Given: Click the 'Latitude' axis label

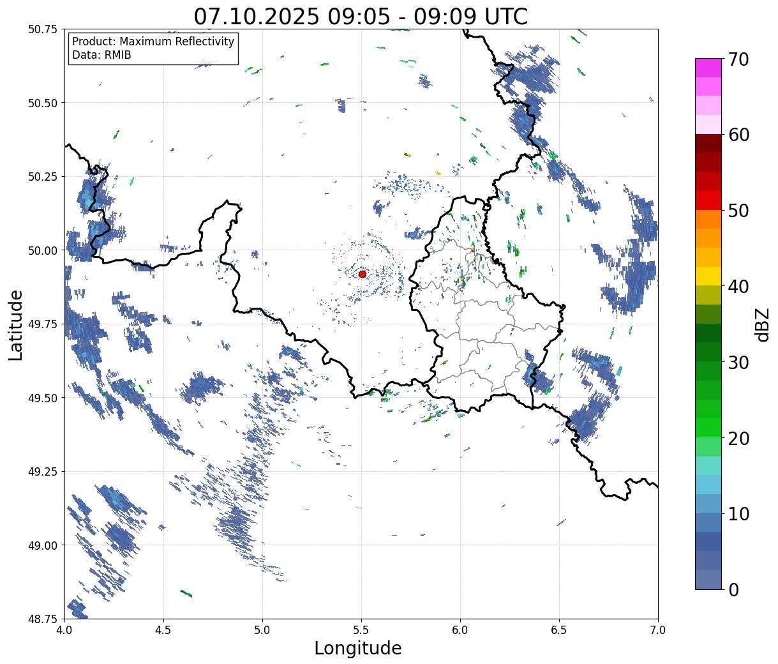Looking at the screenshot, I should point(16,325).
